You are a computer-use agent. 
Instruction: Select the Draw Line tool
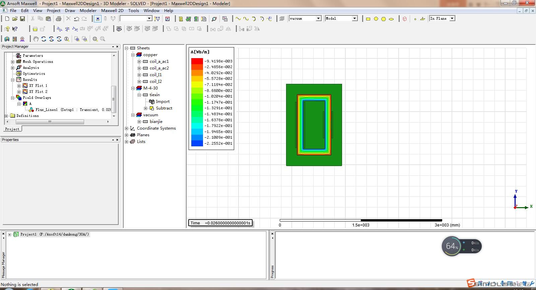(x=238, y=19)
